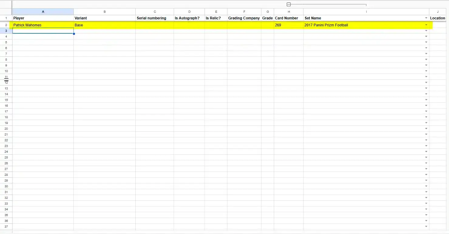Select column F header

[244, 12]
